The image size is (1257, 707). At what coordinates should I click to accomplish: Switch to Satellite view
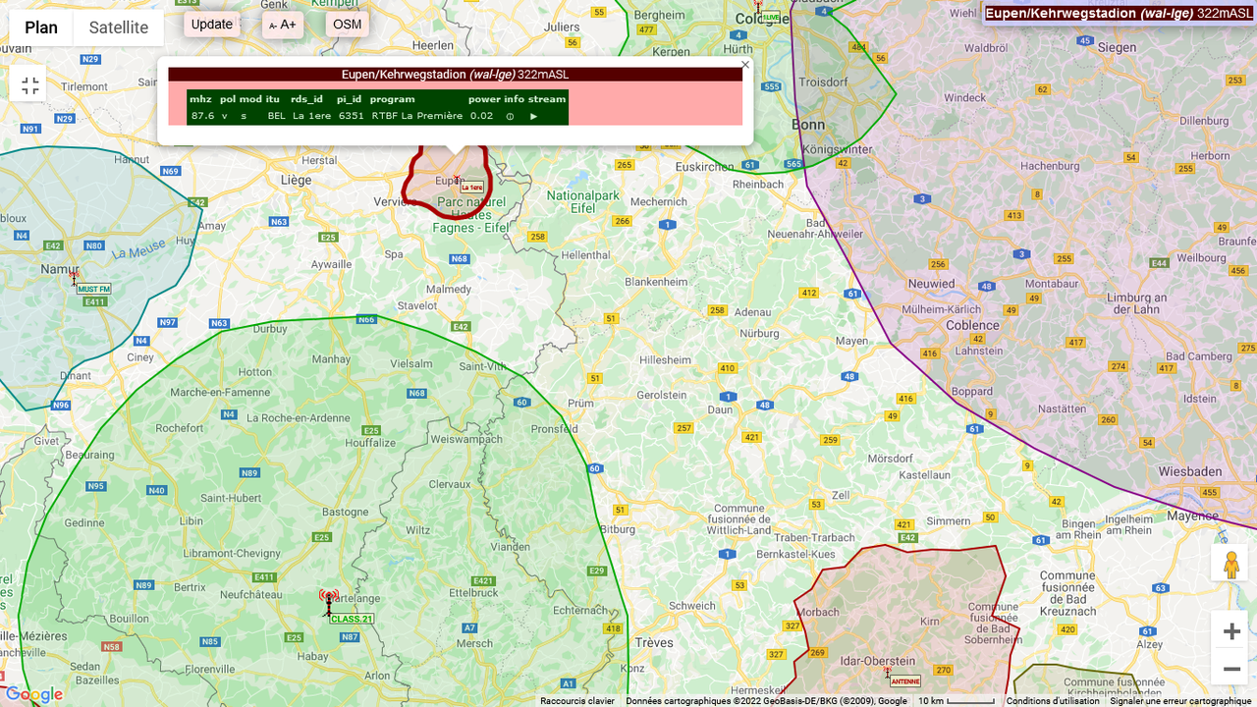tap(117, 27)
